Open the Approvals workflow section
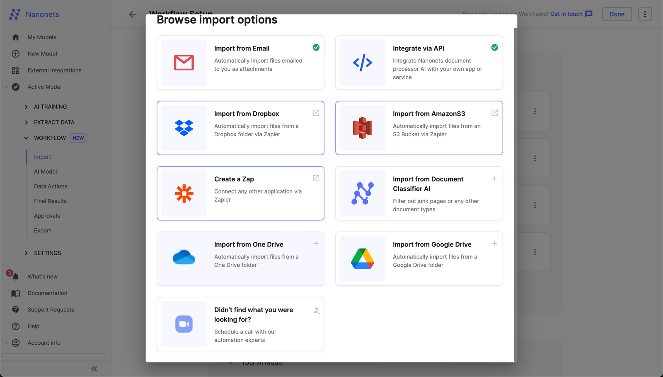The height and width of the screenshot is (377, 663). 47,215
